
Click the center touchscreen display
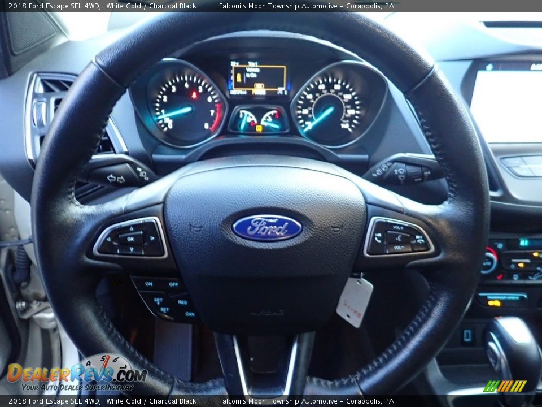(x=506, y=106)
